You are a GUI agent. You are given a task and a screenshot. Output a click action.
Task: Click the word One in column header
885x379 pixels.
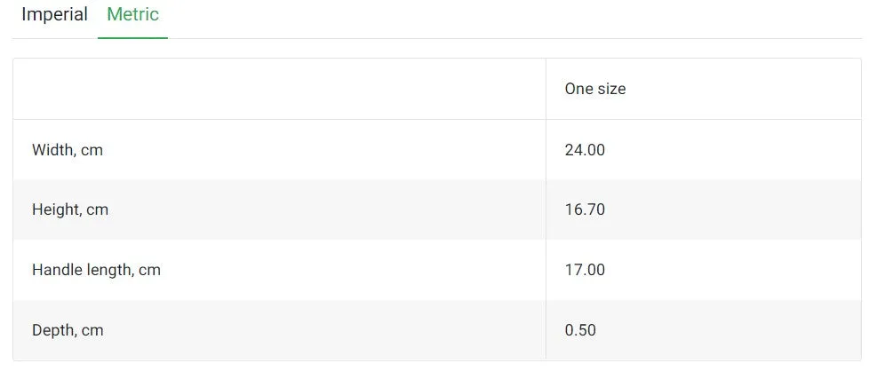click(x=578, y=89)
